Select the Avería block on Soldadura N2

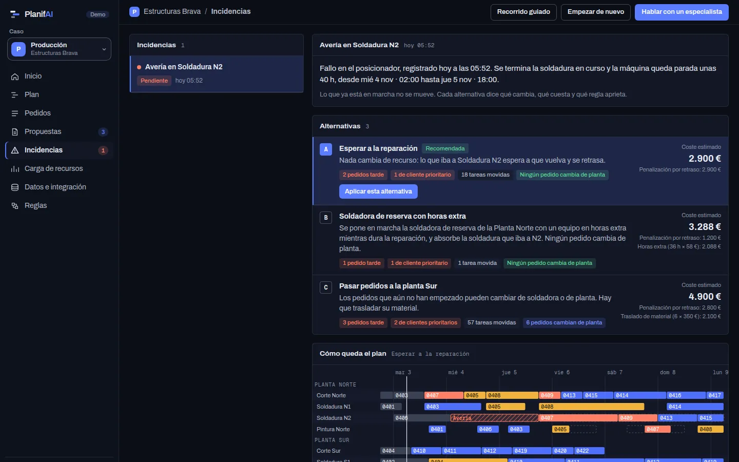(x=494, y=418)
